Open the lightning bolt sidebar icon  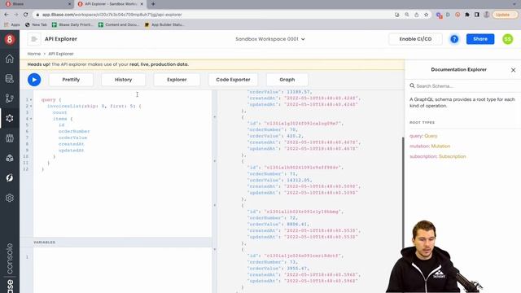point(10,177)
